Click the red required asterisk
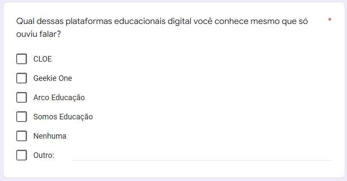Screen dimensions: 347x181 [x=329, y=21]
